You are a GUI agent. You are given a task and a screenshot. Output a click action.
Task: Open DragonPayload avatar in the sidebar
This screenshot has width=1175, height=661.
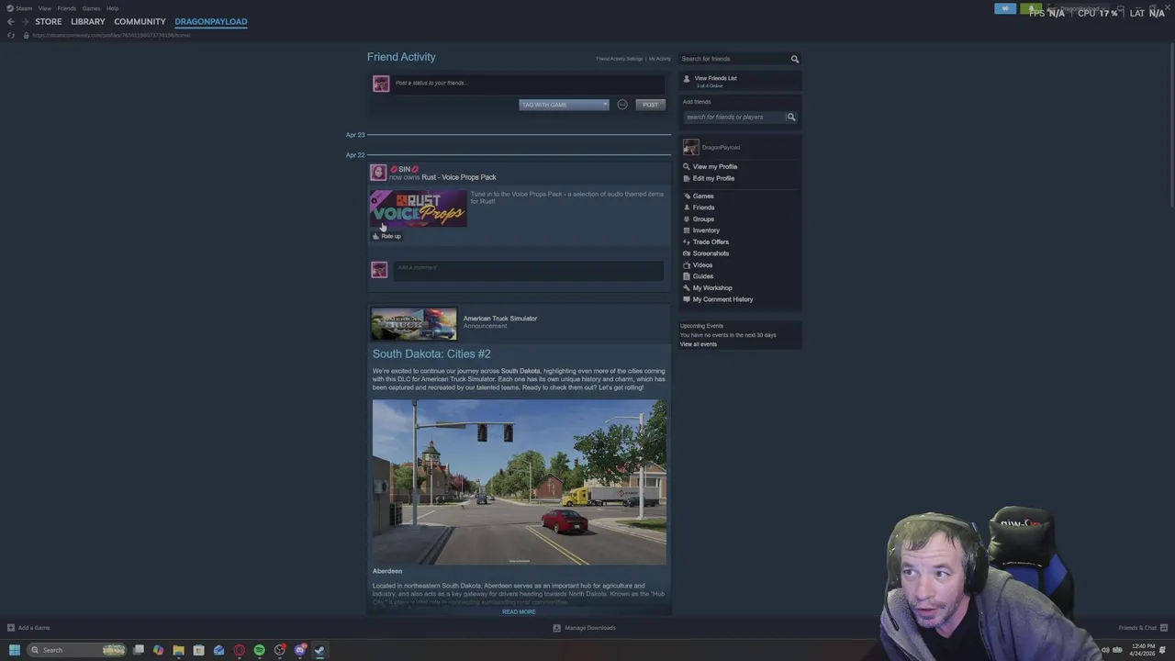click(690, 147)
